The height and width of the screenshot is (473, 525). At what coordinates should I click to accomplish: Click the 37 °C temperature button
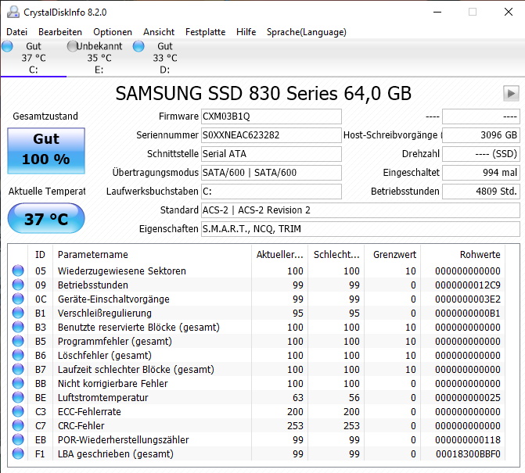[x=46, y=218]
